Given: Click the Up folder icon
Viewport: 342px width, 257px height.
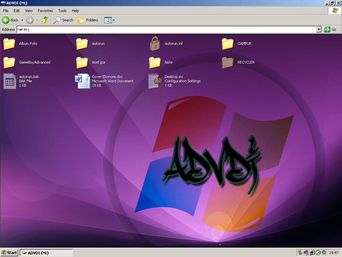Looking at the screenshot, I should (x=45, y=20).
